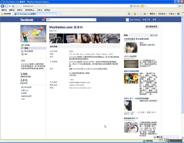Open Facebook friend requests icon
Image resolution: width=184 pixels, height=143 pixels.
pyautogui.click(x=36, y=20)
